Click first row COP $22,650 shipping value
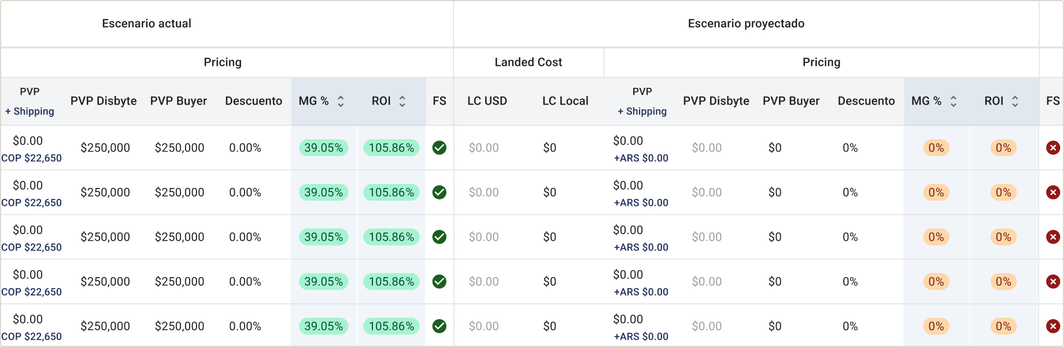 [31, 158]
